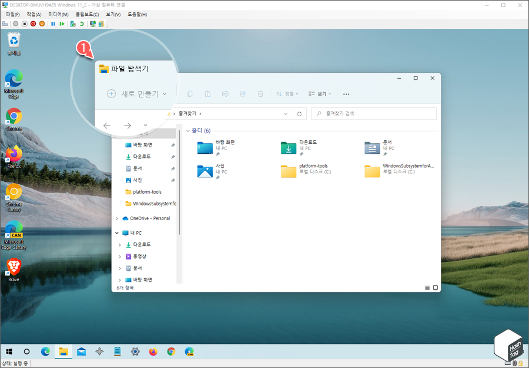Switch to details view in status bar
This screenshot has width=529, height=368.
pyautogui.click(x=427, y=288)
